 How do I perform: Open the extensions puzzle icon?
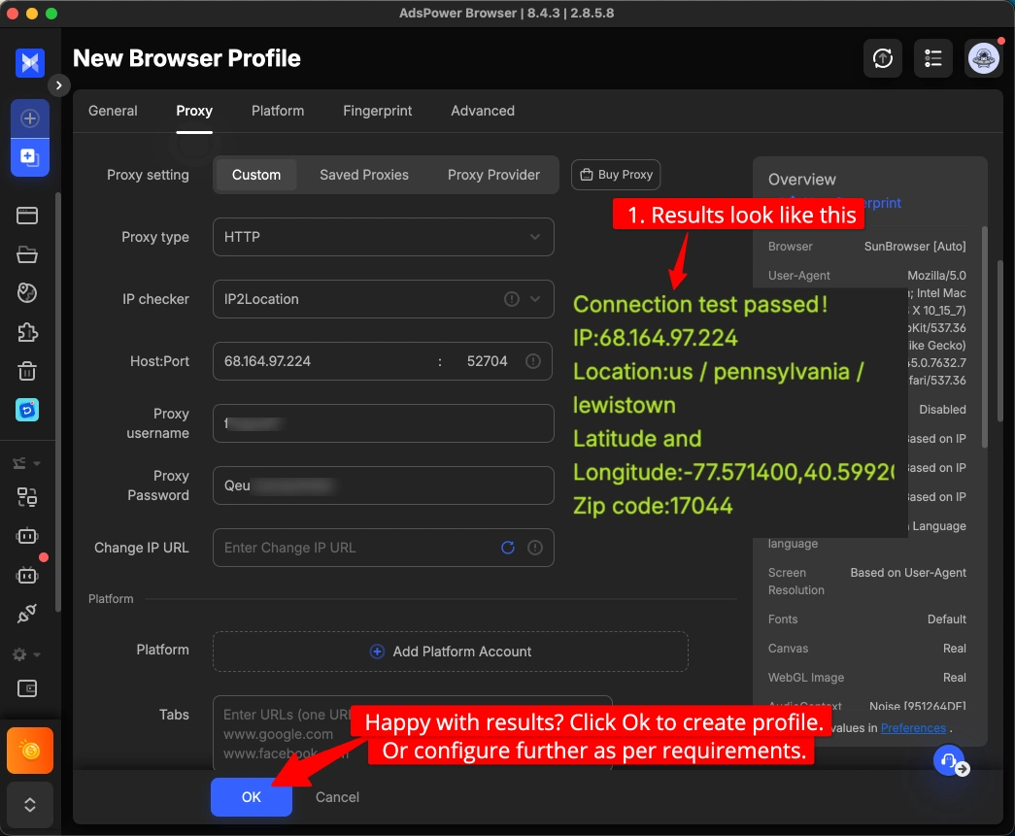[x=27, y=332]
